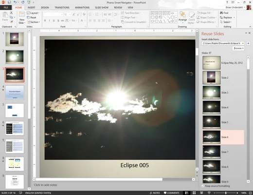253x195 pixels.
Task: Select the oval shape in shapes gallery
Action: click(152, 21)
